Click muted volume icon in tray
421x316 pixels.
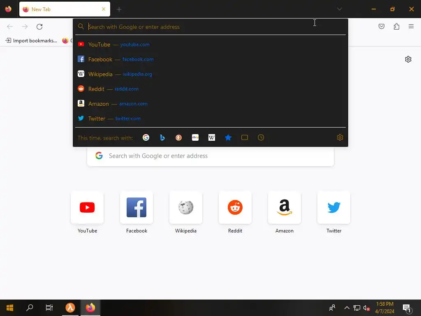(x=366, y=308)
